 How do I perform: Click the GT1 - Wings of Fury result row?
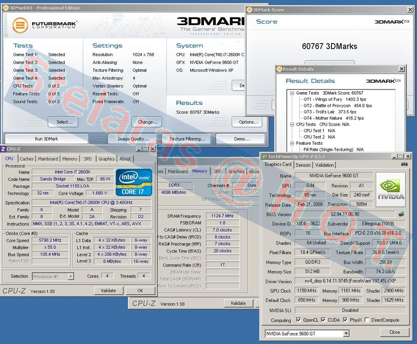pos(335,99)
